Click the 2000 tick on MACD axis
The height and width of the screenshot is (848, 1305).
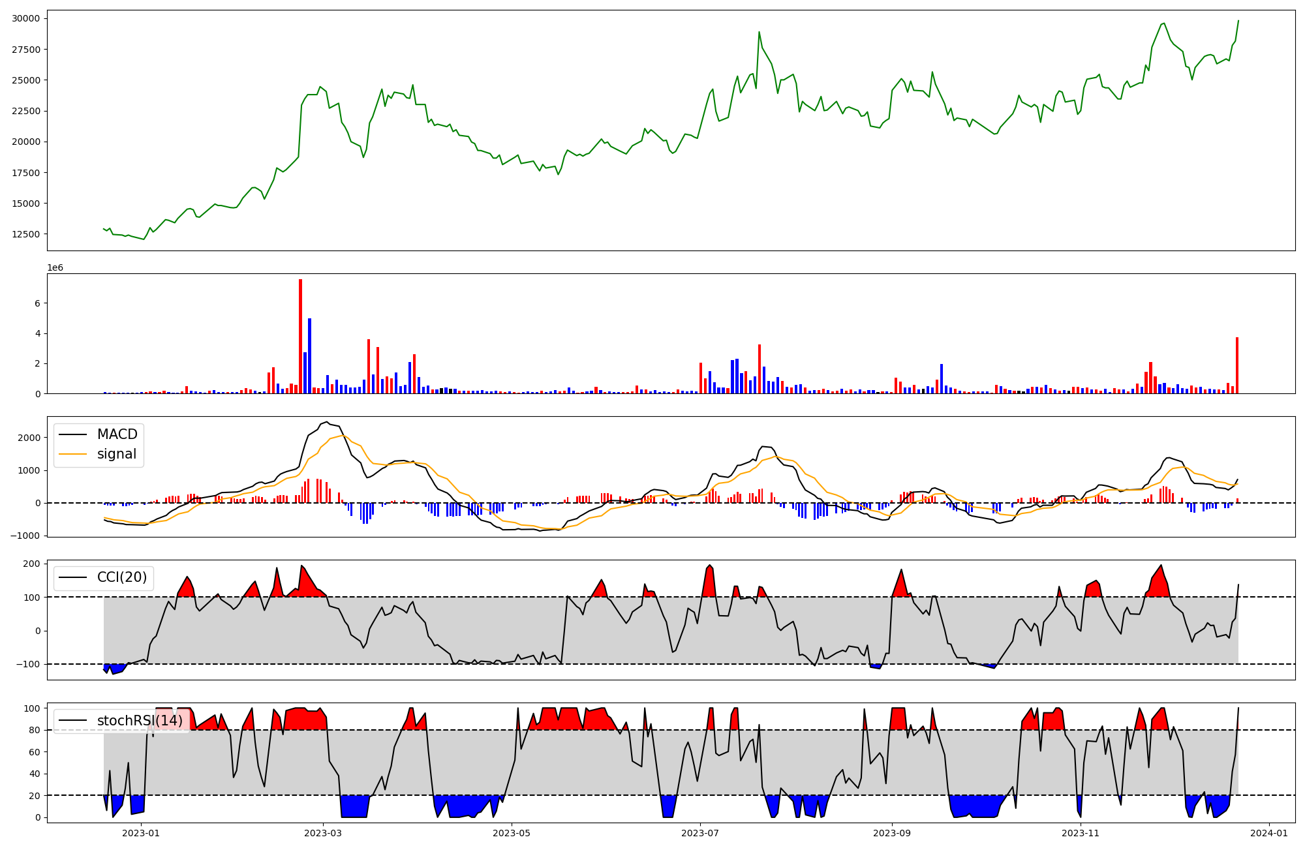tap(30, 438)
